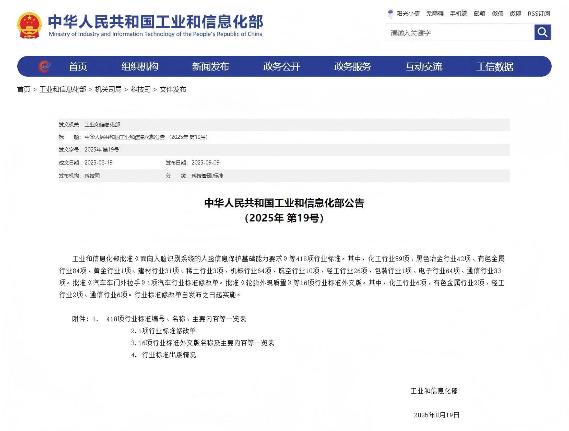Click 工信数据 in the navigation bar
569x431 pixels.
(494, 67)
